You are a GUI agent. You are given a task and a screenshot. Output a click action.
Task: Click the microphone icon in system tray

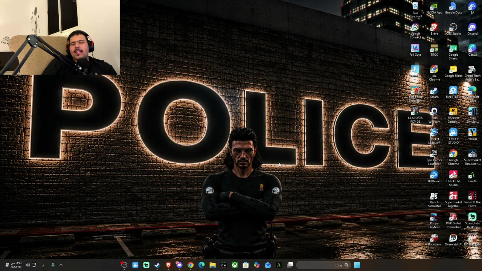pos(53,265)
